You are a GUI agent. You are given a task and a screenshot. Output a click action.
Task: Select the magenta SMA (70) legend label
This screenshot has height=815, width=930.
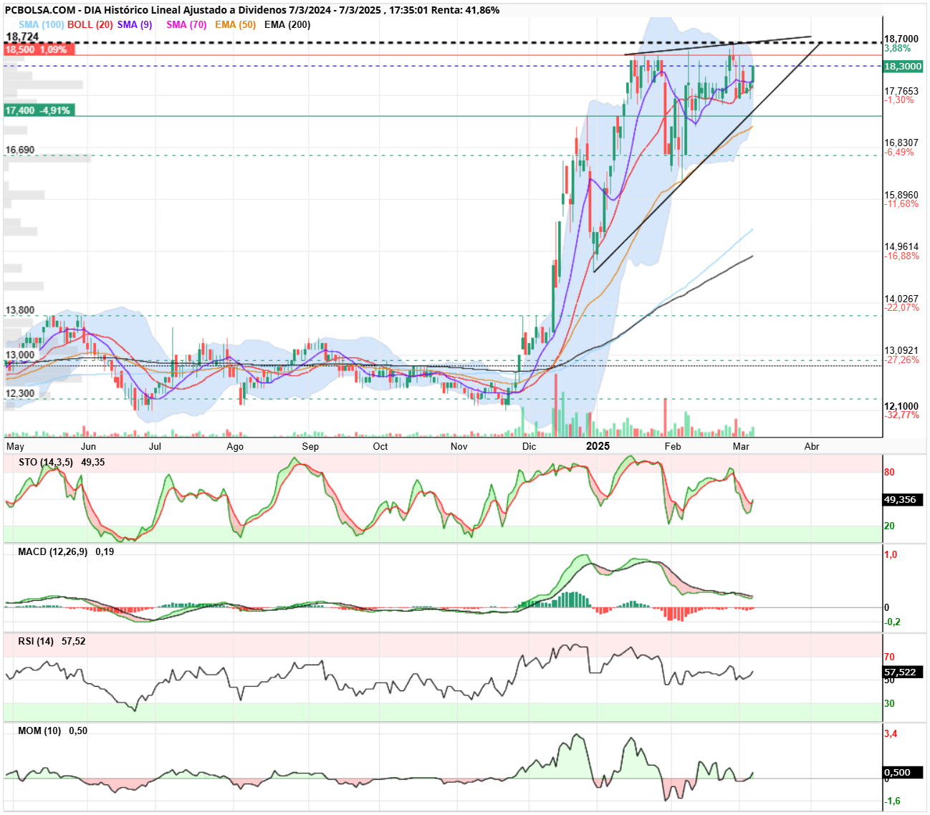tap(186, 24)
